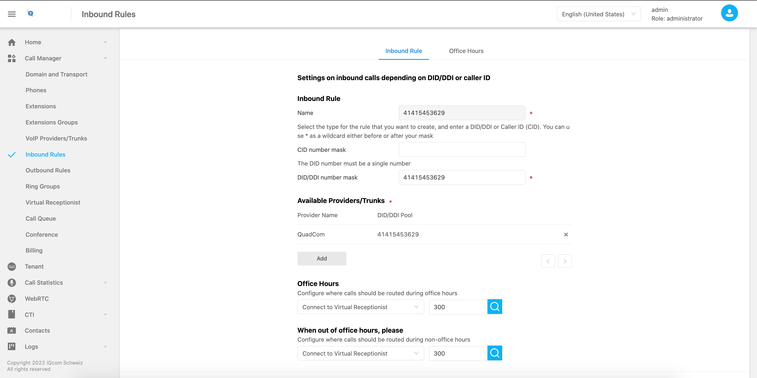
Task: Click the CTI book icon
Action: [12, 314]
